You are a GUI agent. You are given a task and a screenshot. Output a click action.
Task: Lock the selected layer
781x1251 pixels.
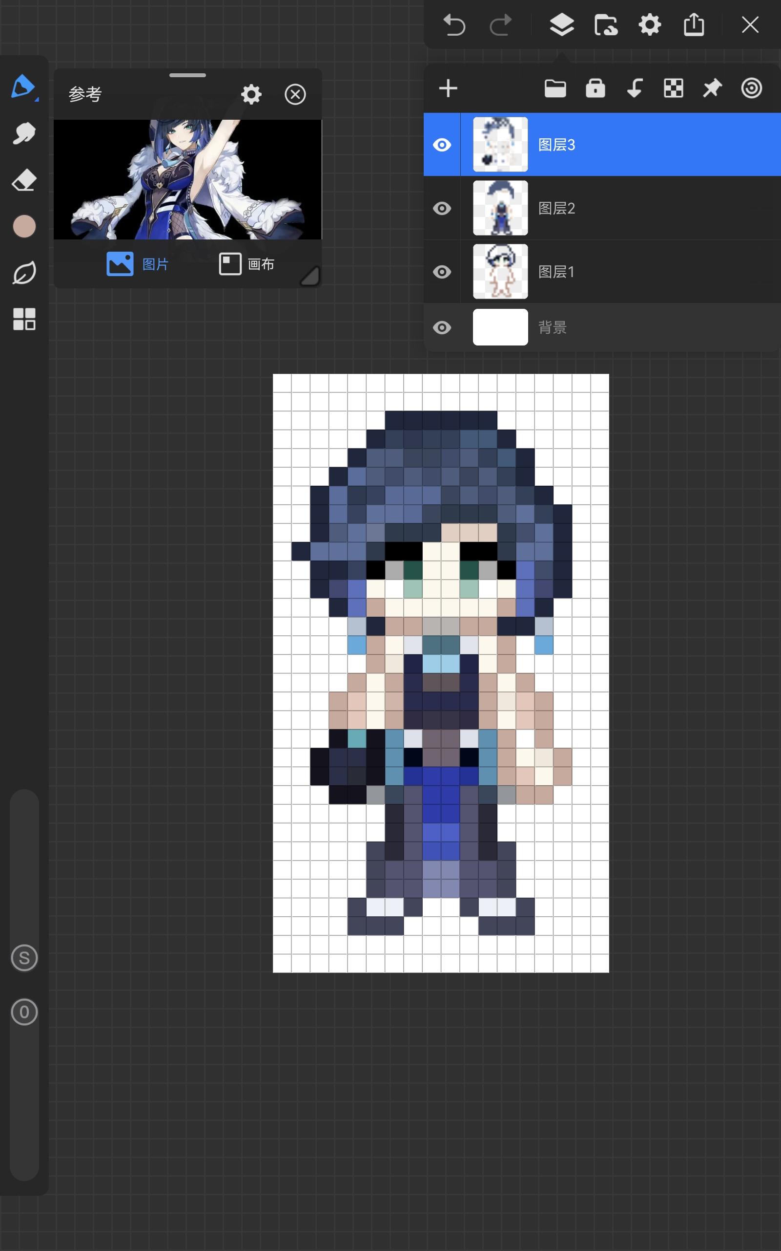(x=595, y=88)
